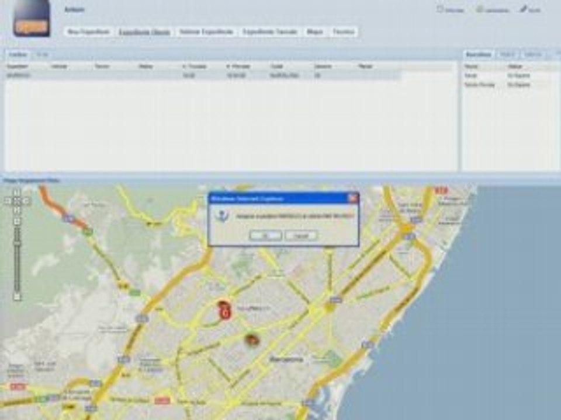
Task: Pan the map right with the arrow
Action: pyautogui.click(x=26, y=201)
